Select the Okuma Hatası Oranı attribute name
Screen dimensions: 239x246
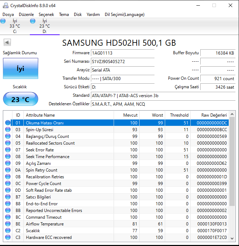click(x=45, y=123)
